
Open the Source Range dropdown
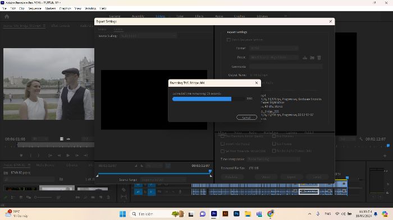pyautogui.click(x=163, y=180)
